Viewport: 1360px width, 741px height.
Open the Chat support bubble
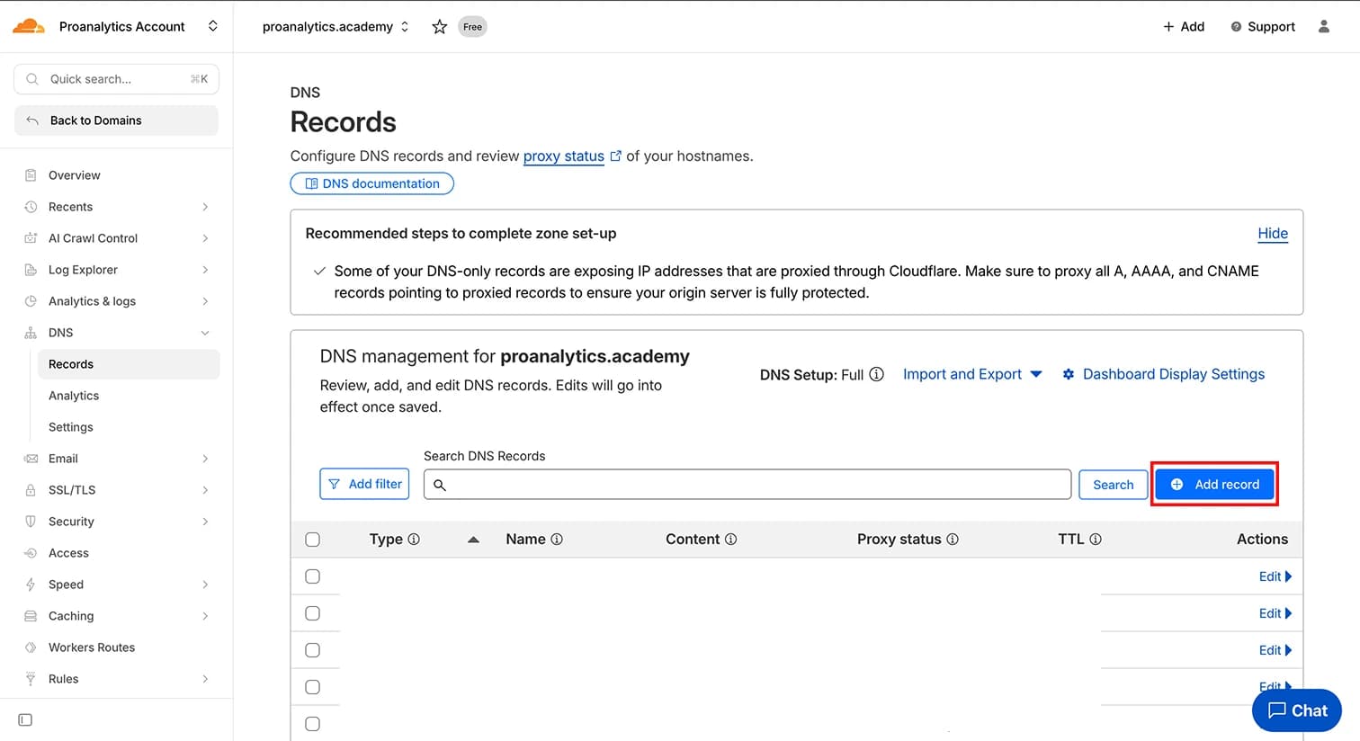(x=1297, y=710)
